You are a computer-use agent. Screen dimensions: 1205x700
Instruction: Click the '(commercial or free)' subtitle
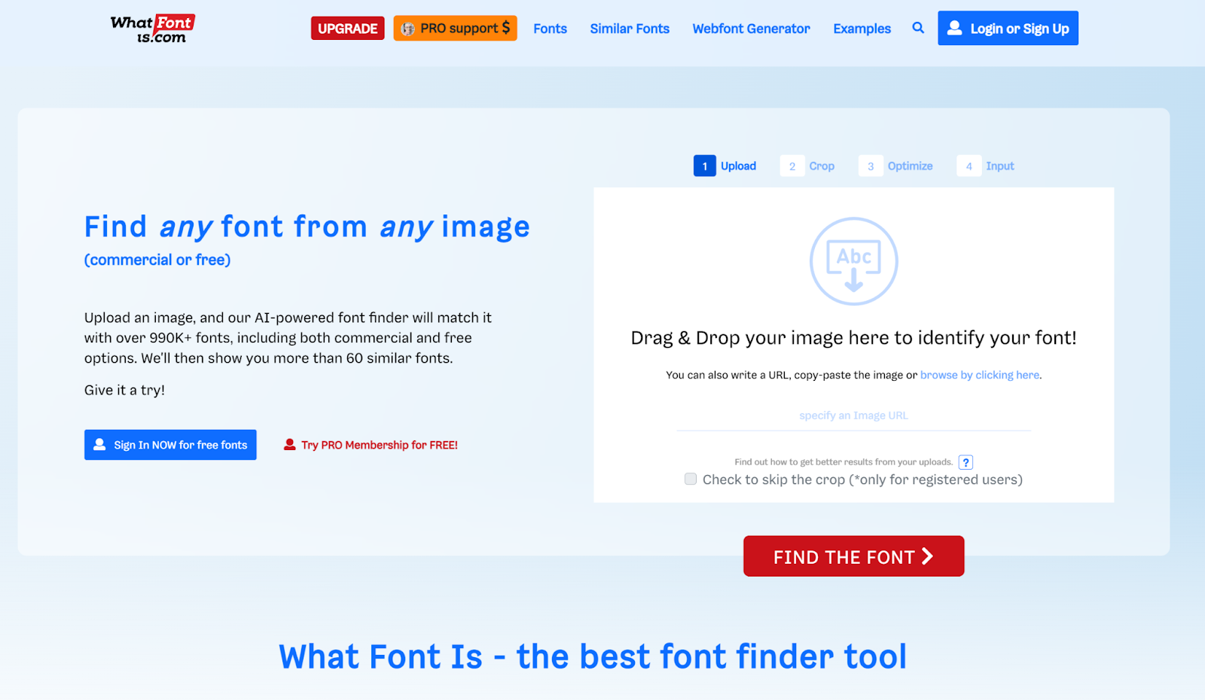tap(157, 260)
